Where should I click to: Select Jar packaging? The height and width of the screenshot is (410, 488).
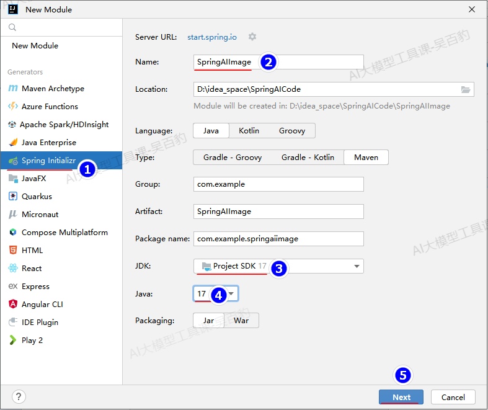coord(208,321)
